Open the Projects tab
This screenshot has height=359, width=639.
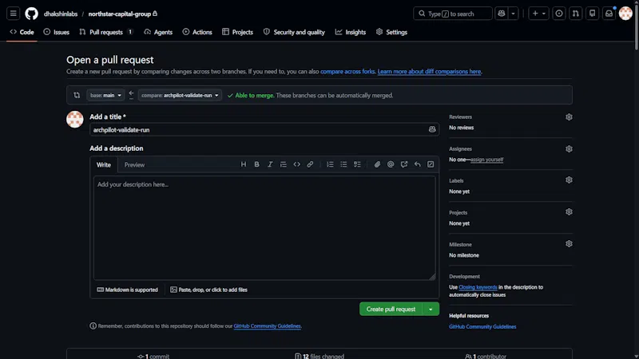(x=237, y=32)
